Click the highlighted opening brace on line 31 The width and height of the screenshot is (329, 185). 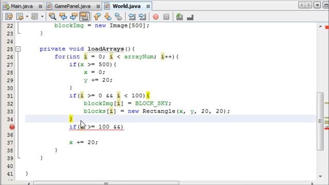click(x=148, y=96)
